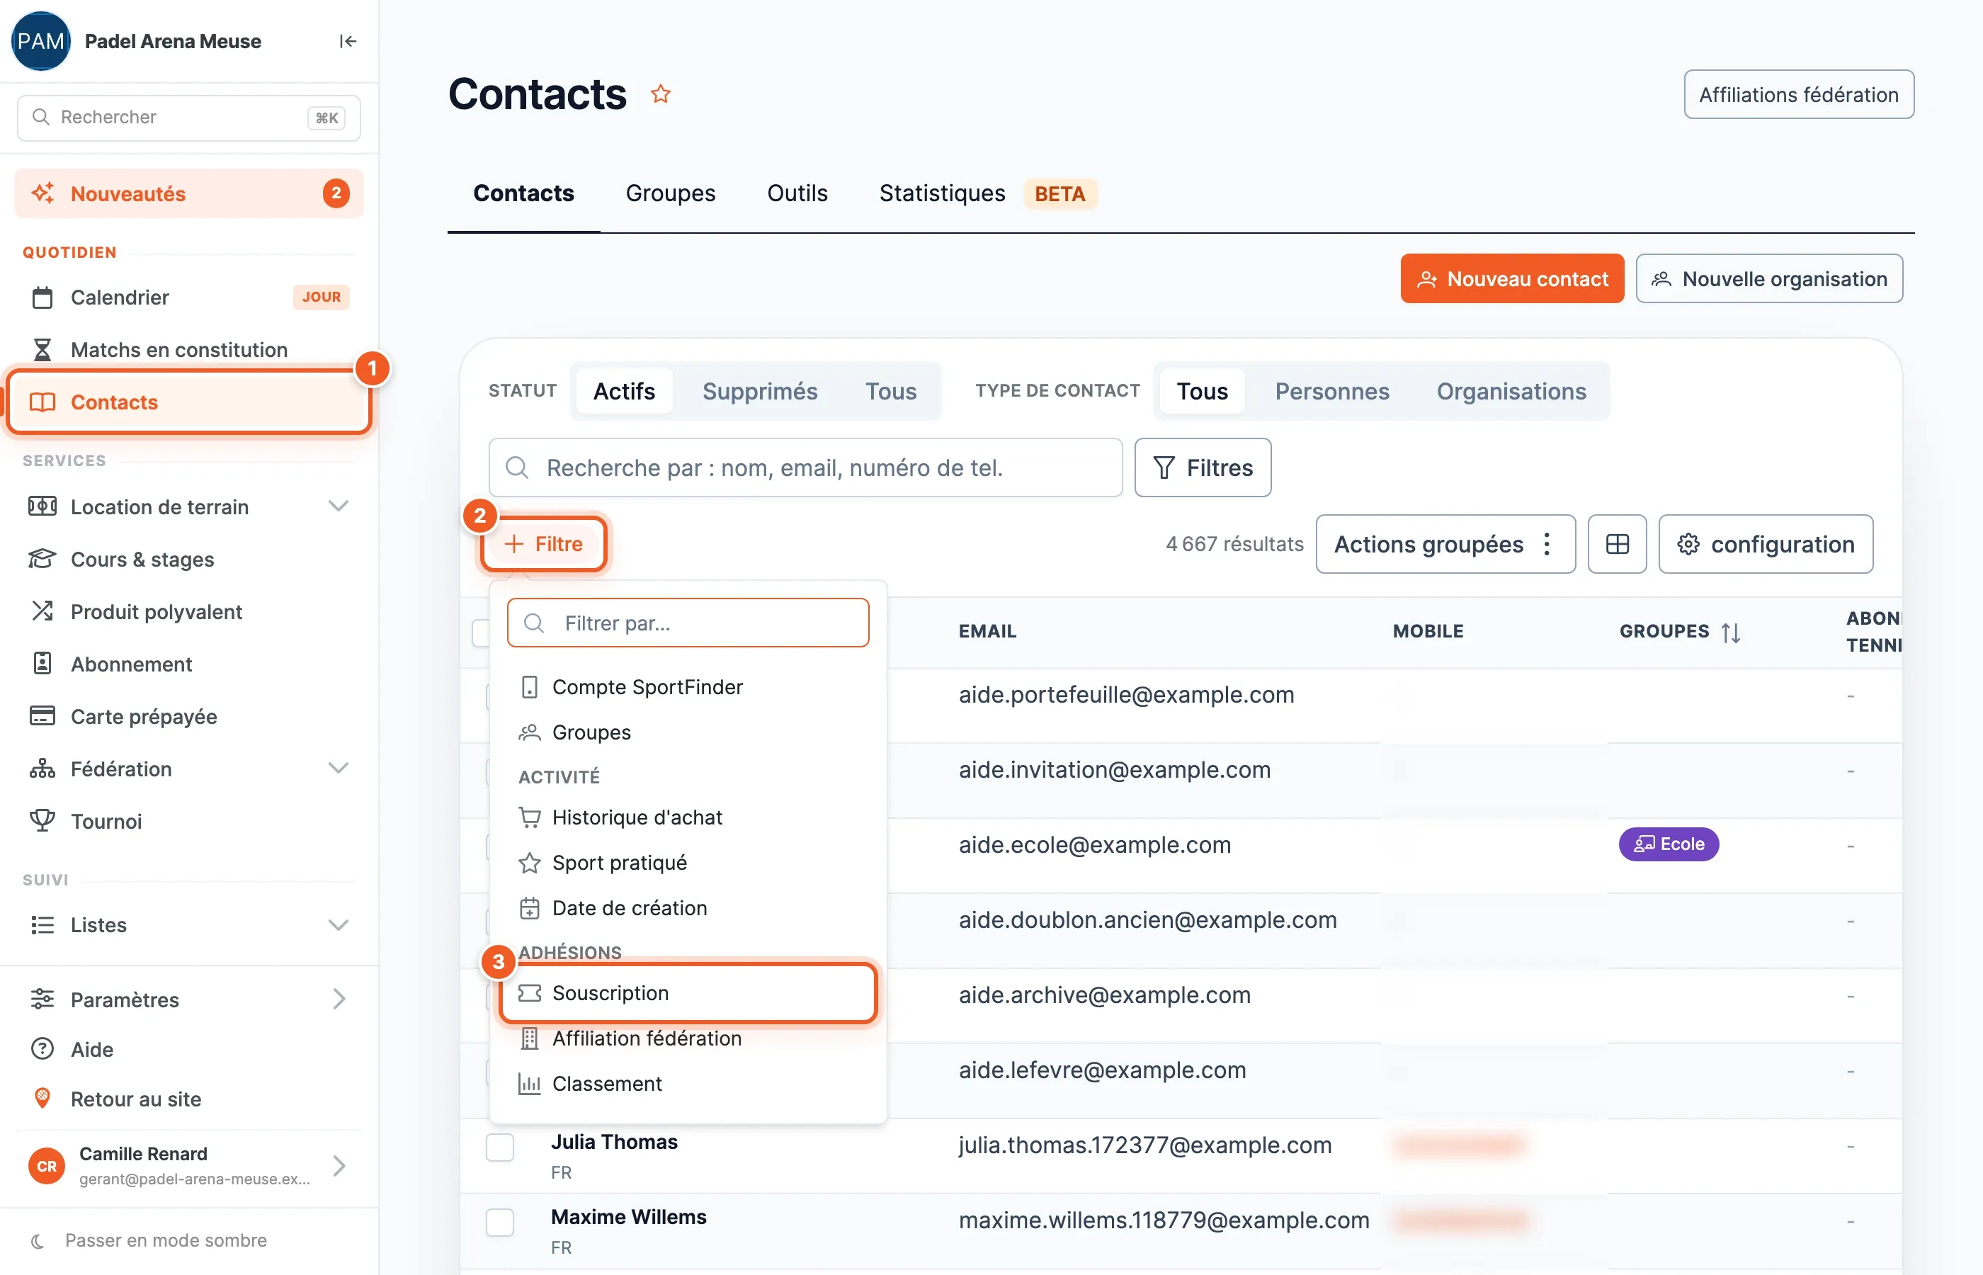This screenshot has height=1275, width=1983.
Task: Open Carte prépayée section
Action: [190, 716]
